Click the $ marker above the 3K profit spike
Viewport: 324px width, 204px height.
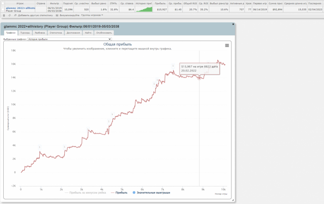point(39,147)
